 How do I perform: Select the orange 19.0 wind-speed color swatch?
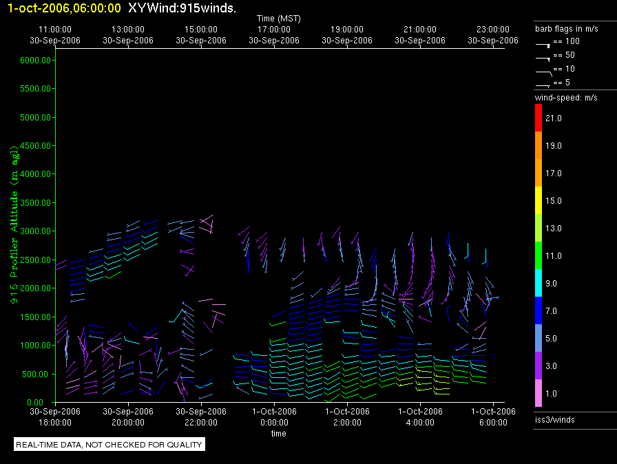click(538, 145)
